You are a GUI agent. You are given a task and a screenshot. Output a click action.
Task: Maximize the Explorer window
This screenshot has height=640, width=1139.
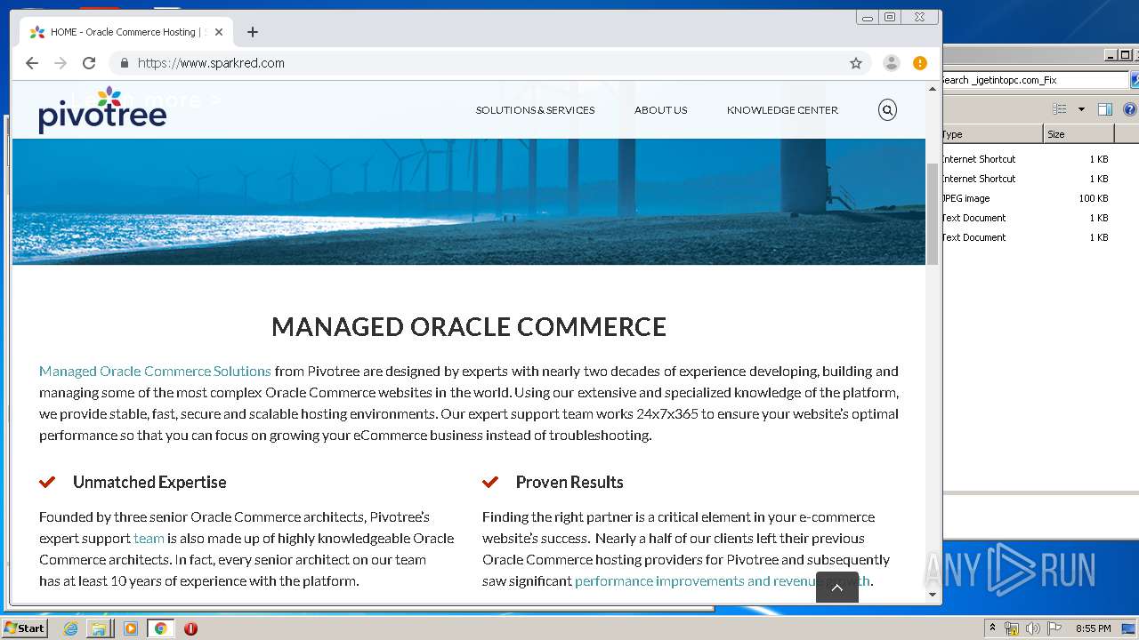(1125, 55)
